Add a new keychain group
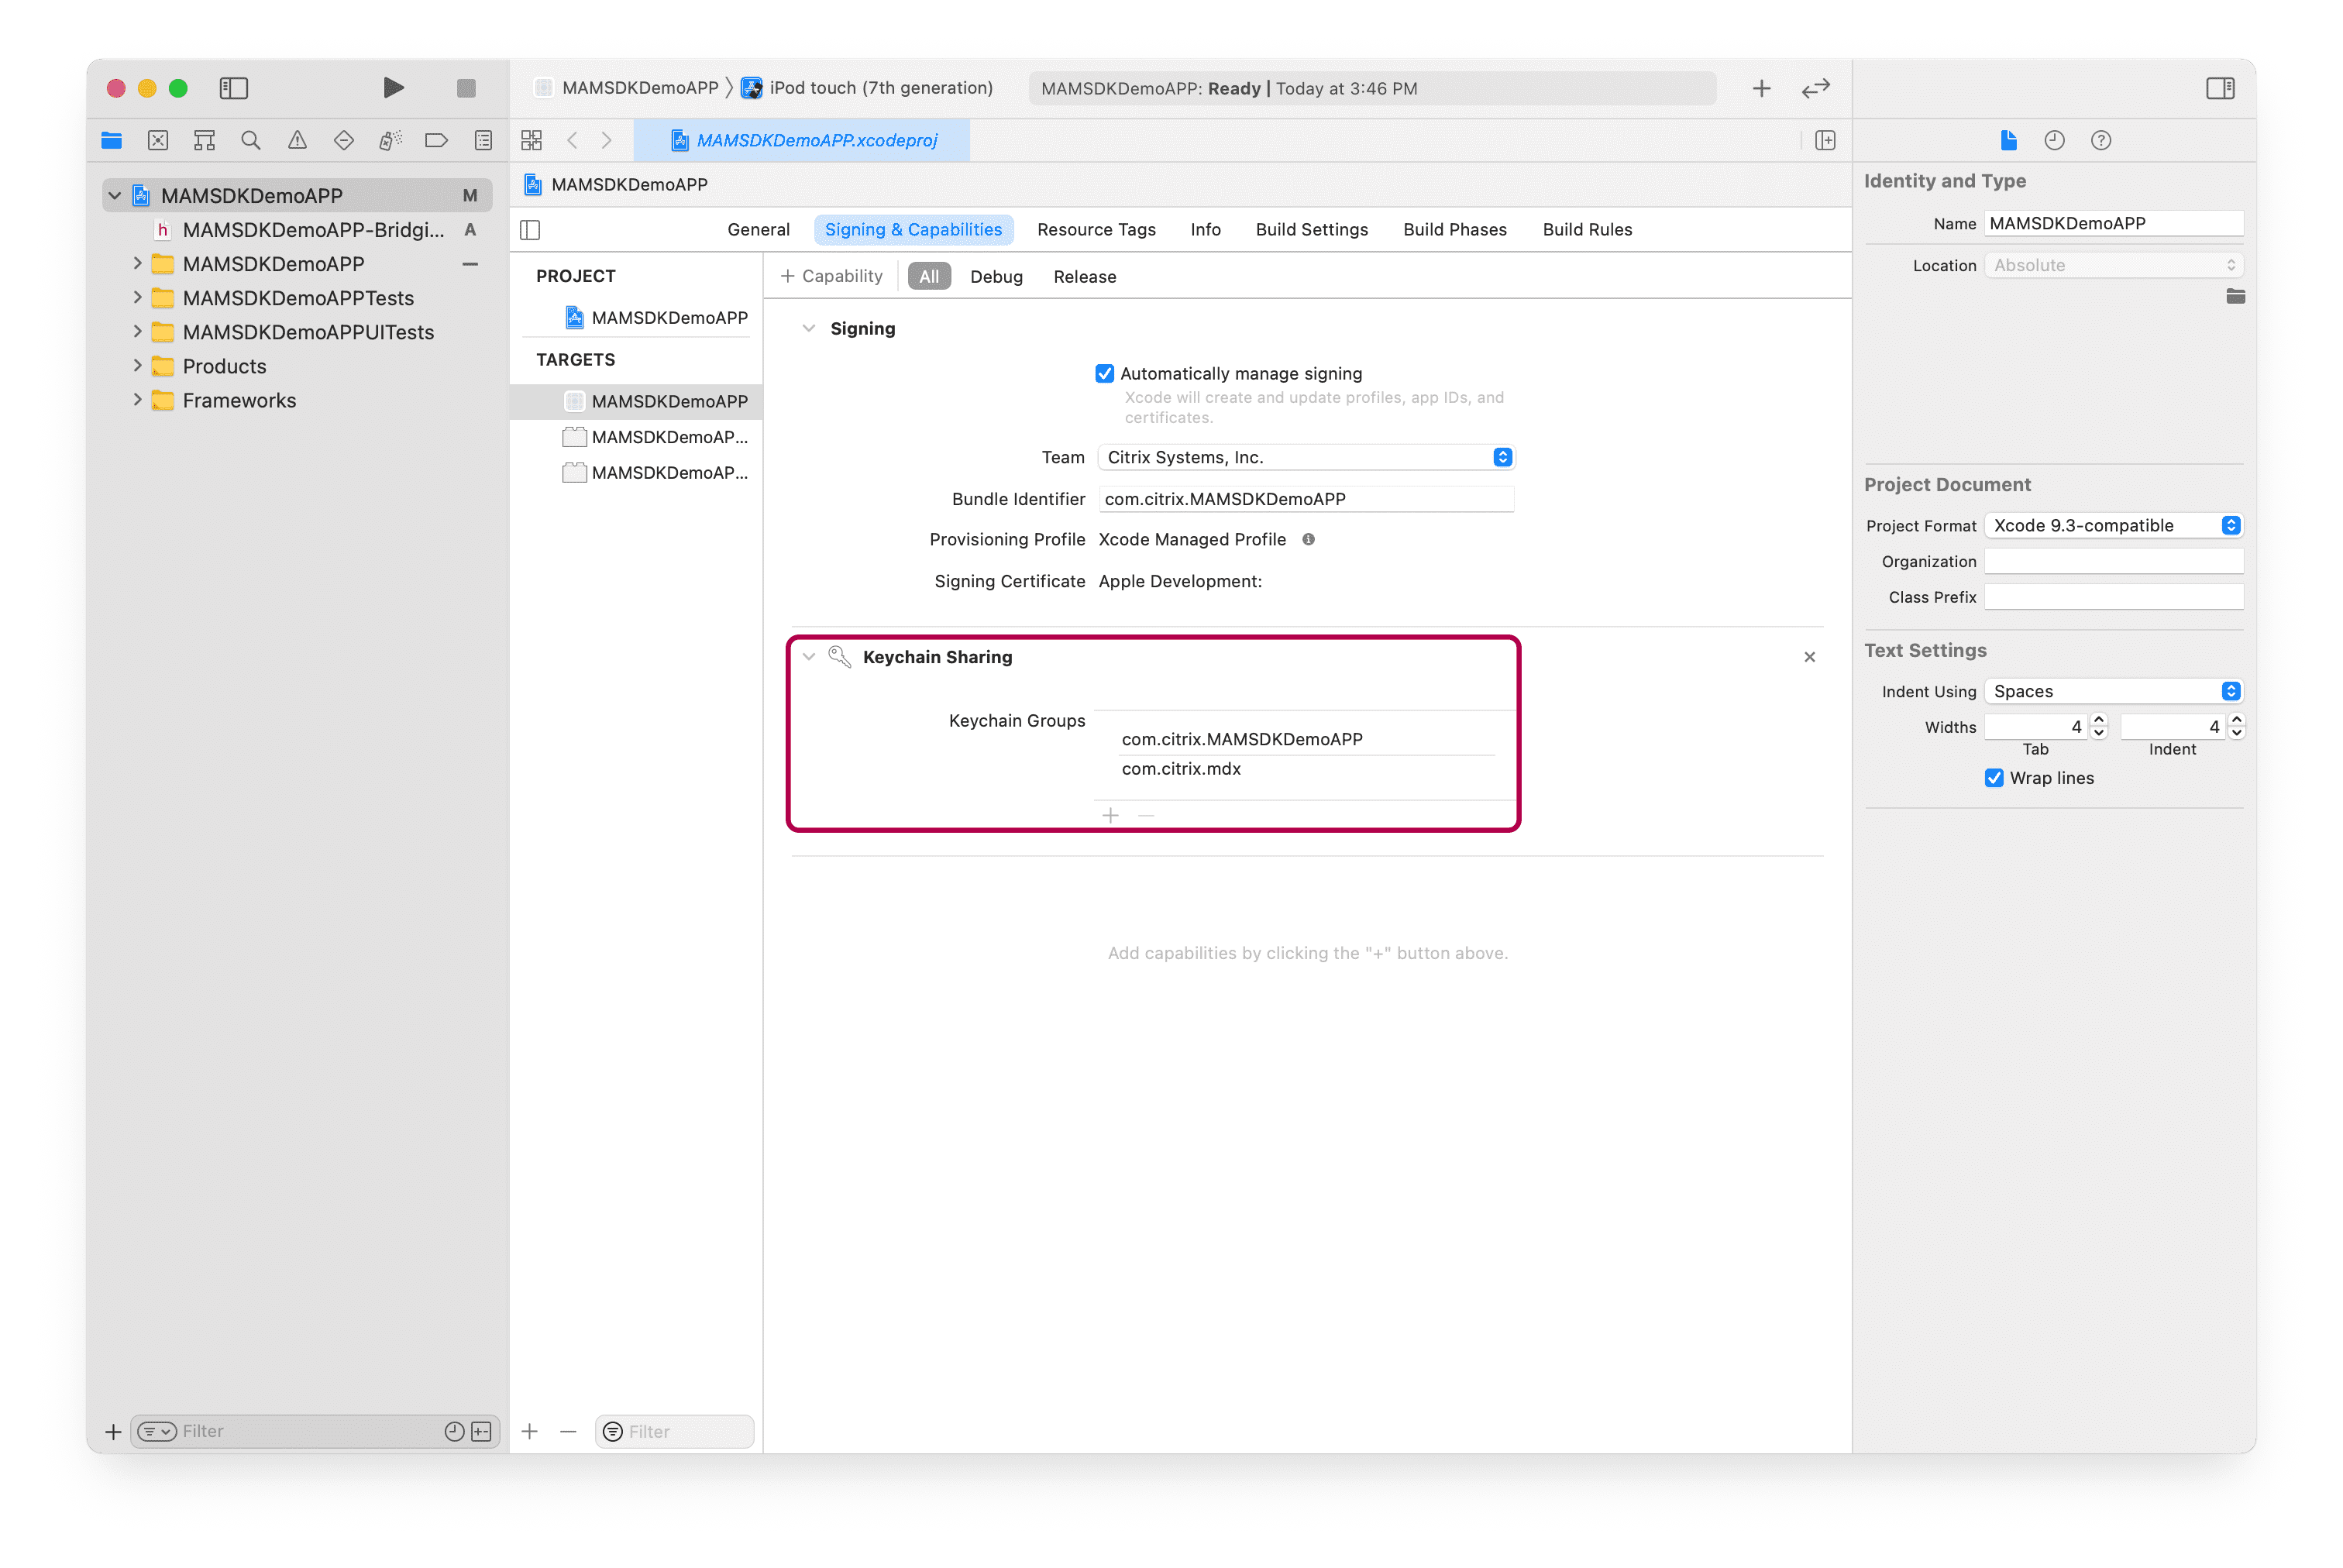 click(1110, 816)
